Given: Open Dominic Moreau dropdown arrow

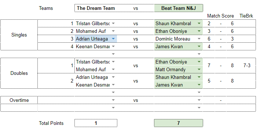Looking at the screenshot, I should tap(199, 39).
